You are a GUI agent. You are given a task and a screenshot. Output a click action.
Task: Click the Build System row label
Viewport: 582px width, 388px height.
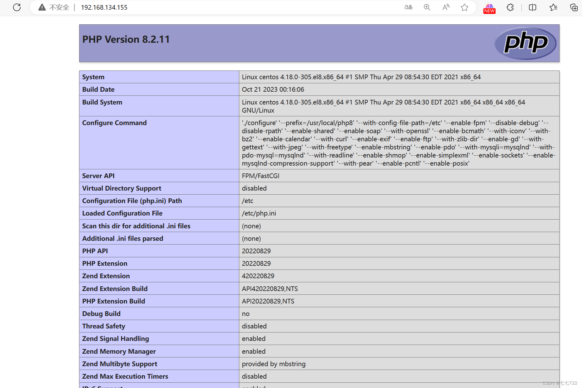[x=102, y=102]
